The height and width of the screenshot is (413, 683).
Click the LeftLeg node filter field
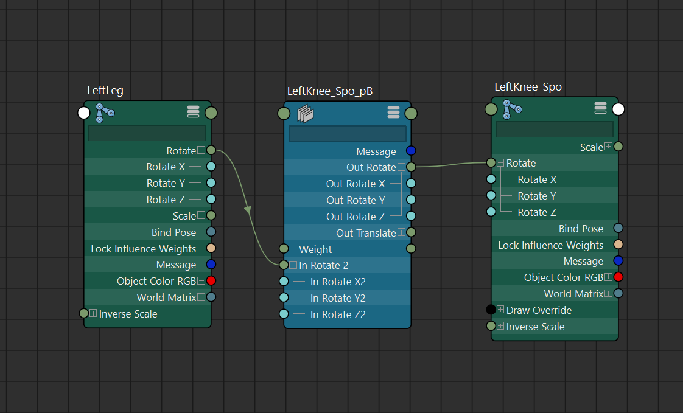point(147,133)
